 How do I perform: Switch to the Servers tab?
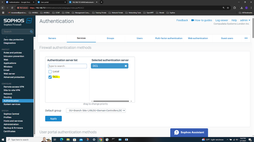(52, 38)
